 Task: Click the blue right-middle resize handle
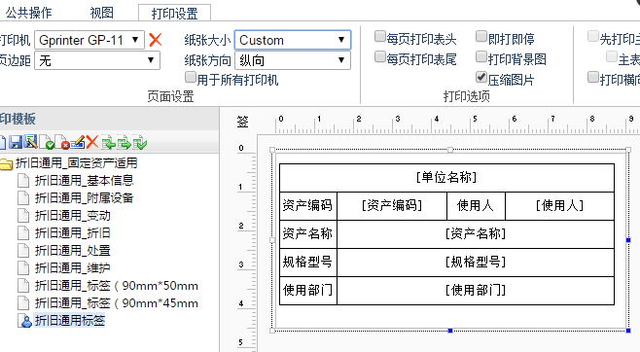tap(628, 240)
